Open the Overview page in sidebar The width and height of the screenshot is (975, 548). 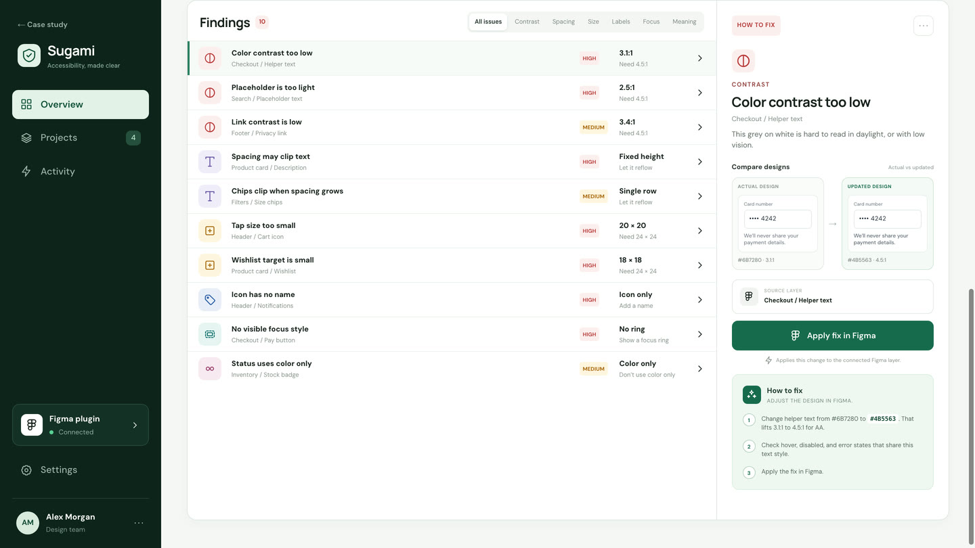(x=81, y=104)
